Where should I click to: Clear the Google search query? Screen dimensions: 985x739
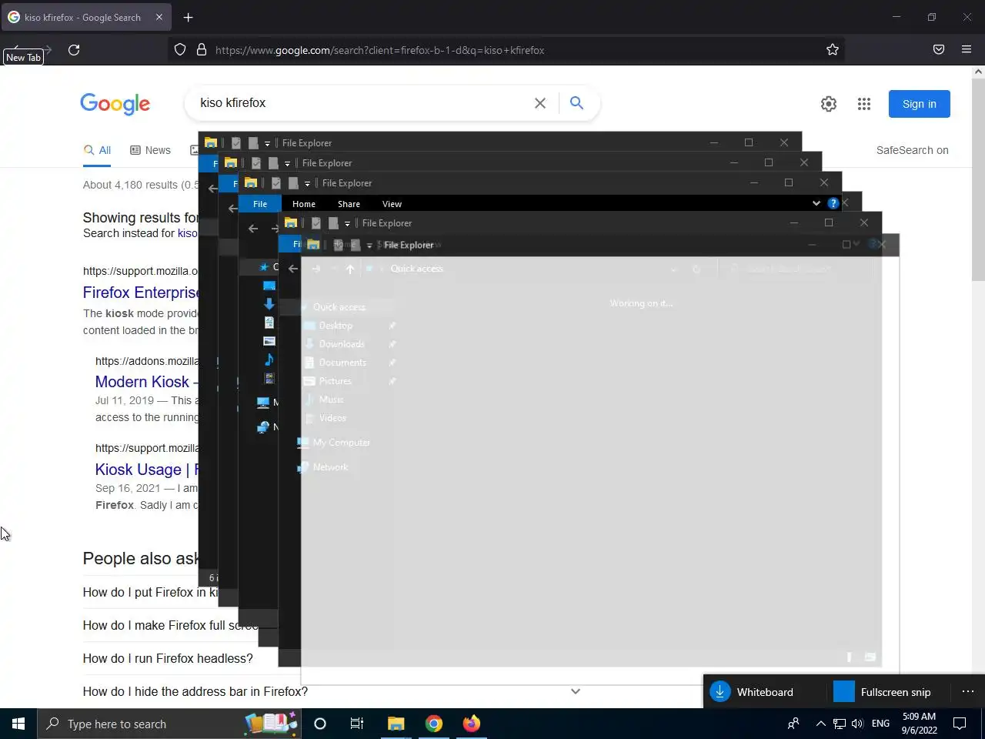coord(540,103)
